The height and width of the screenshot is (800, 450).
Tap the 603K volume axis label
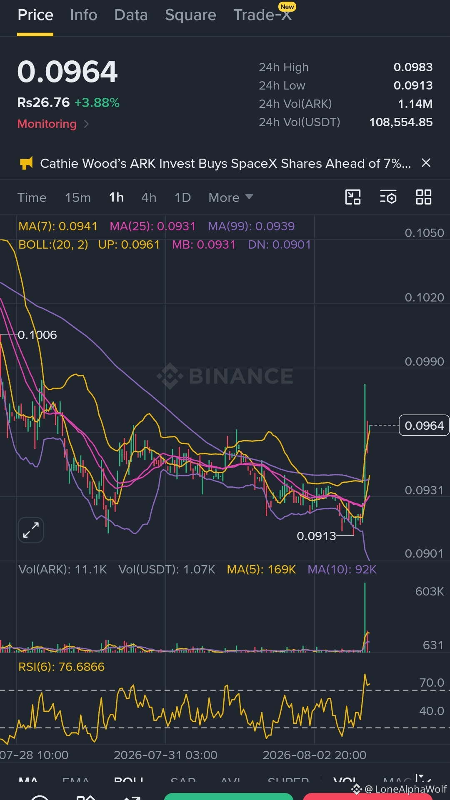coord(430,591)
